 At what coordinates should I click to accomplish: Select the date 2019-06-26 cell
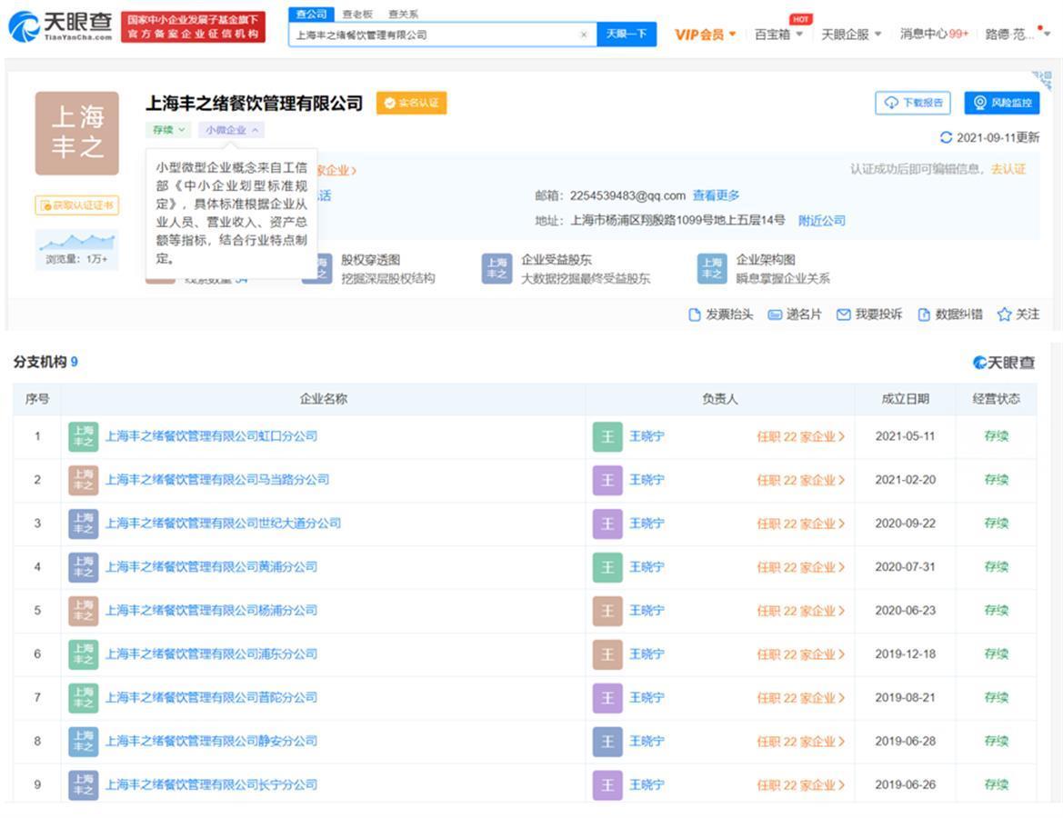(905, 784)
